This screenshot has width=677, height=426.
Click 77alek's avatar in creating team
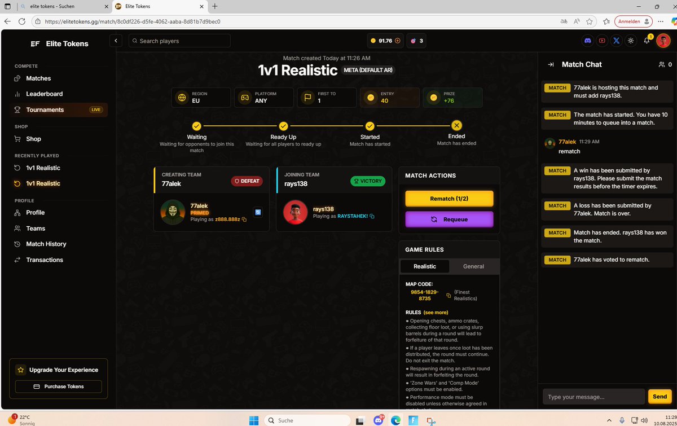coord(173,212)
